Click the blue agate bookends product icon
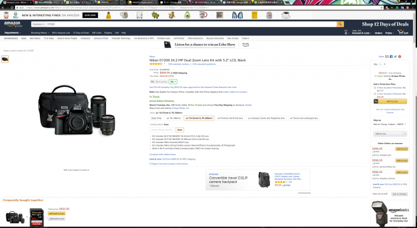The width and height of the screenshot is (417, 228). click(x=237, y=15)
